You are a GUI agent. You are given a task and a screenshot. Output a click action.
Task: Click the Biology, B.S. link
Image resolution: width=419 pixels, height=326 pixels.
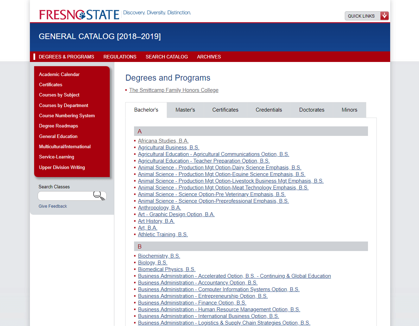tap(152, 262)
